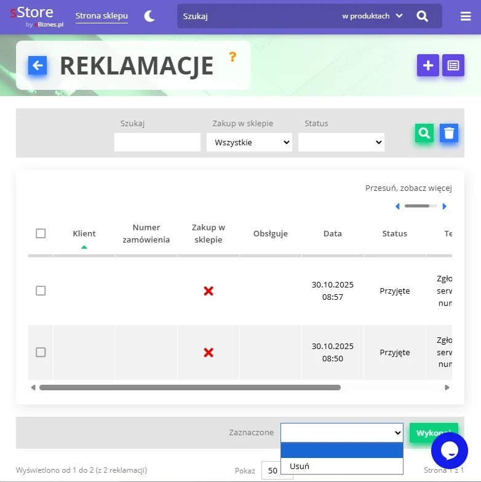The height and width of the screenshot is (482, 481).
Task: Sort by Obsługuje column header
Action: pos(270,234)
